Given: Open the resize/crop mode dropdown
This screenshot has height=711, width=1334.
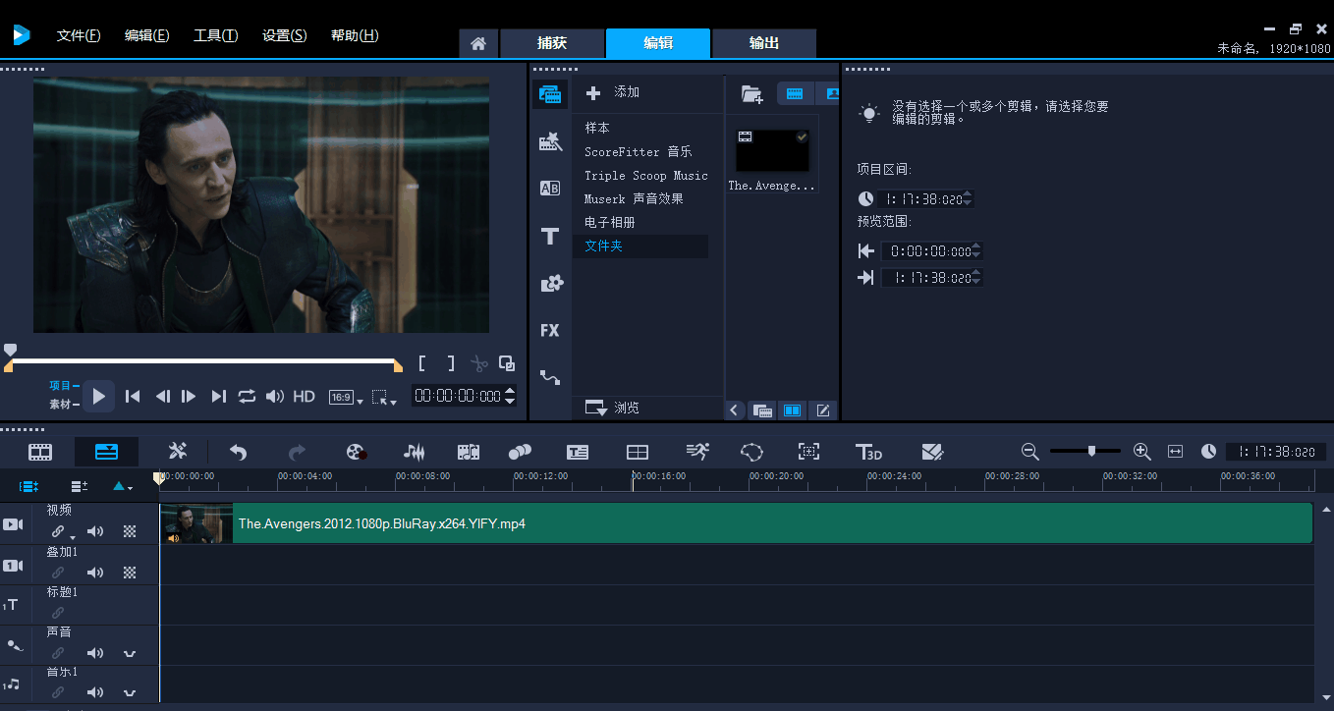Looking at the screenshot, I should [x=384, y=398].
